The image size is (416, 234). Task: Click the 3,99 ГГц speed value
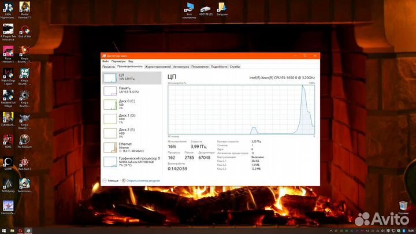click(198, 146)
